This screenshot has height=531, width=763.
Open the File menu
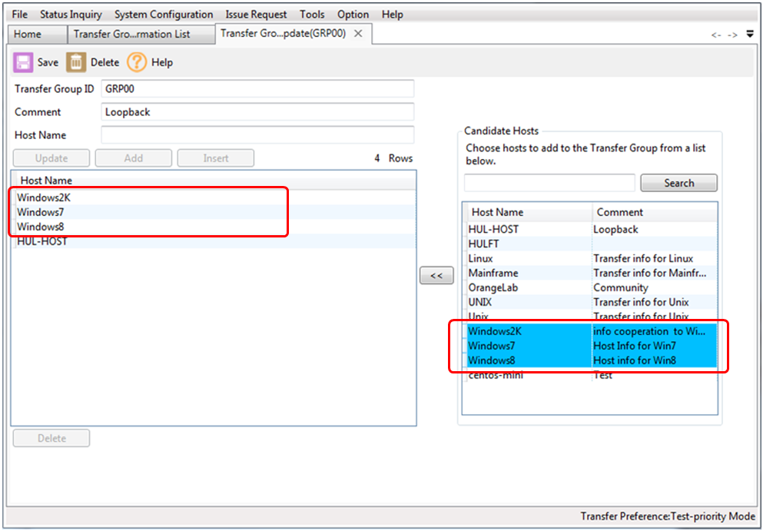[x=20, y=14]
